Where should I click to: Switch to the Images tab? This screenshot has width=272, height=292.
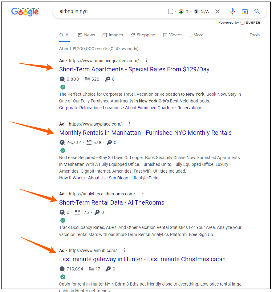coord(113,35)
